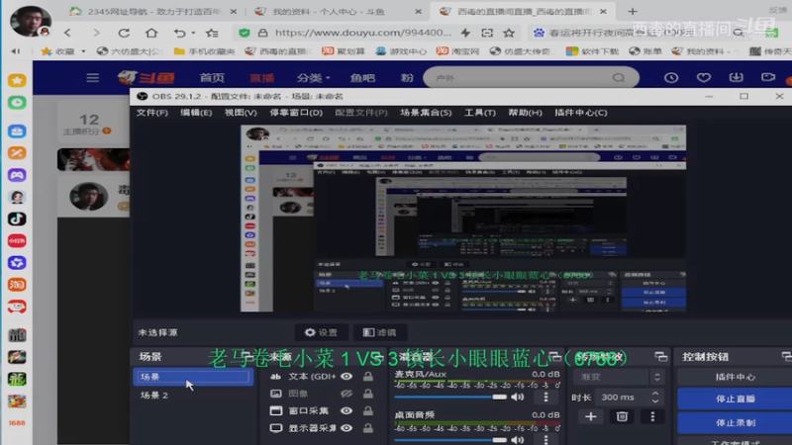Open microphone/Aux three-dot audio menu
This screenshot has width=792, height=445.
coord(545,398)
